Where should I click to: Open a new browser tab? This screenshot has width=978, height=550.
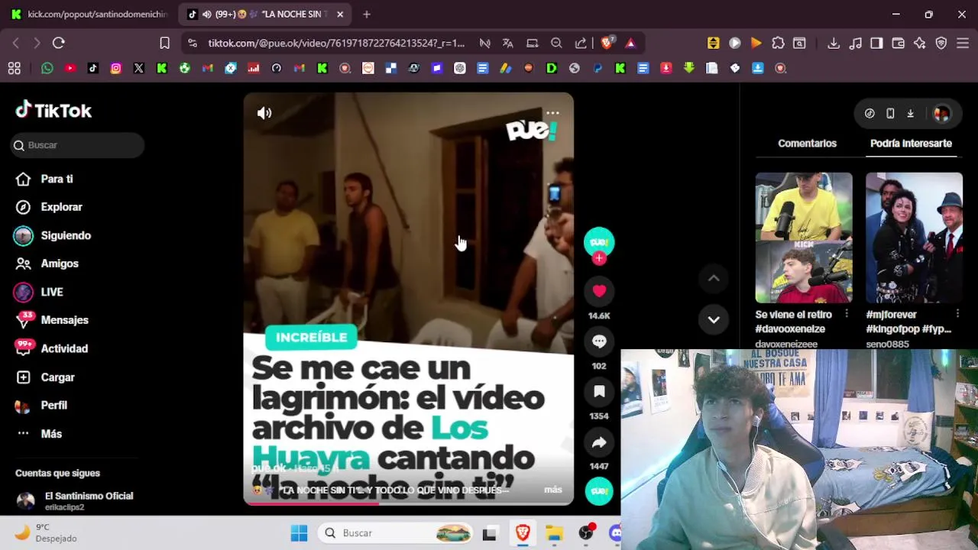(x=367, y=14)
